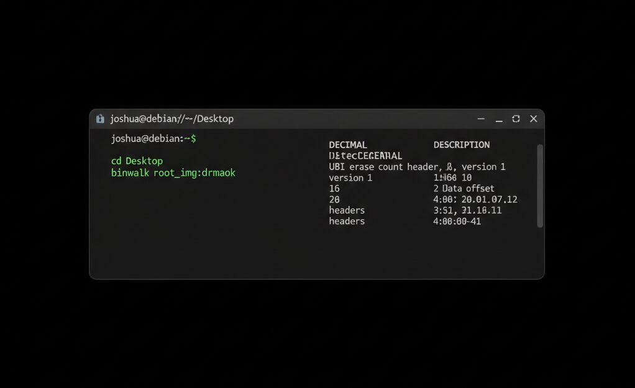Close the joshua@debian terminal window

click(x=533, y=119)
